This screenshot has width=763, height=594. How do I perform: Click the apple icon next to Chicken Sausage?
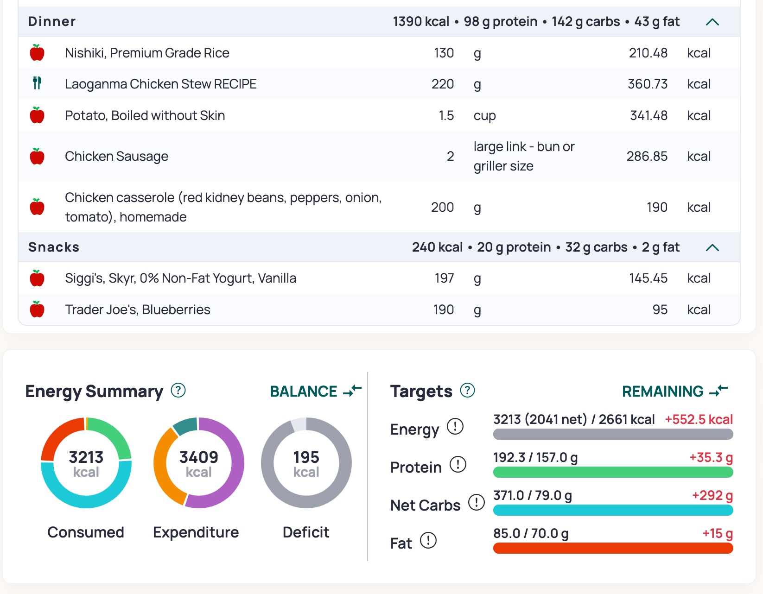[37, 156]
